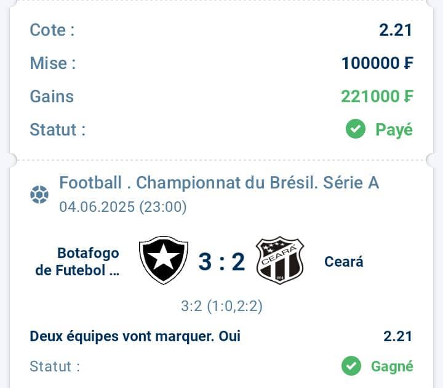Viewport: 443px width, 388px height.
Task: Open Championnat du Brésil Série A league
Action: (x=219, y=183)
